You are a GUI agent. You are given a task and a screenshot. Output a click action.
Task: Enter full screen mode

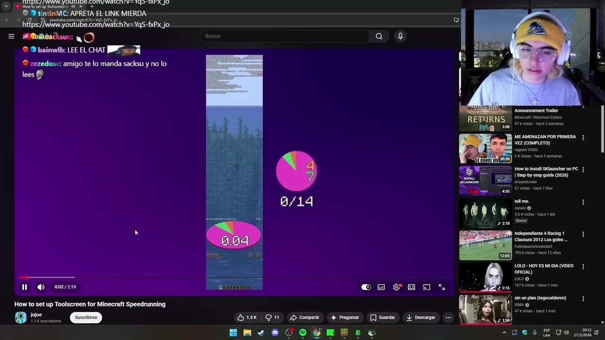pos(442,287)
